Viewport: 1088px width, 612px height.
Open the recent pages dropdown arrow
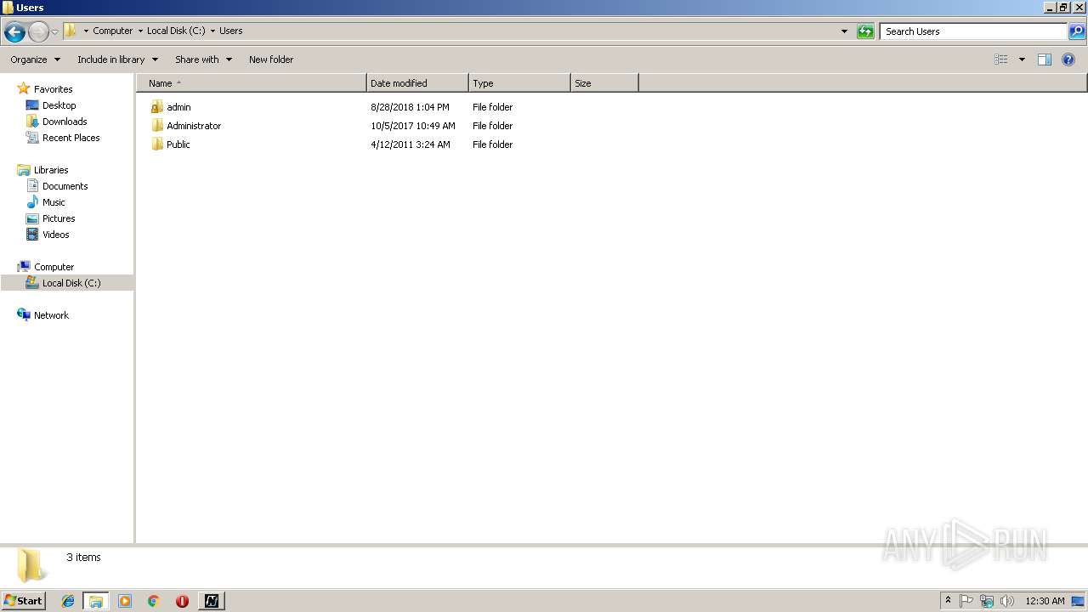[54, 32]
